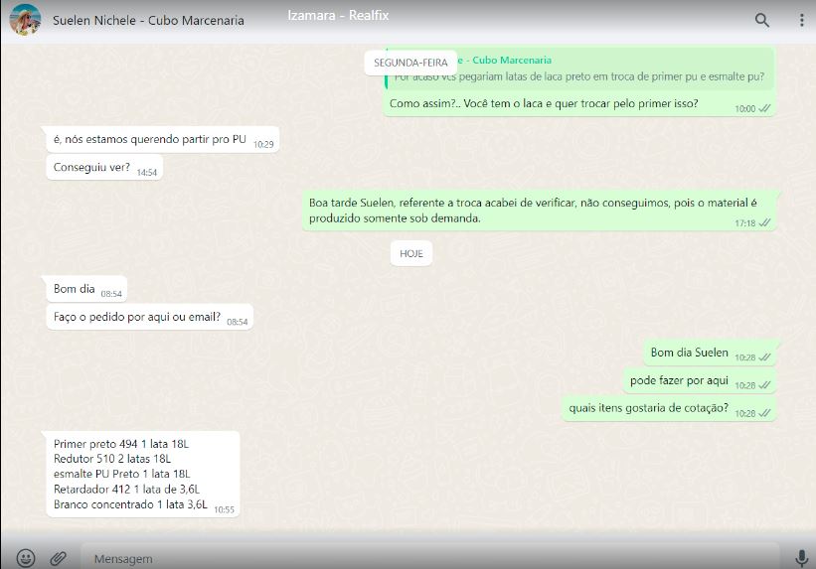Click Suelen Nichele's profile picture
The height and width of the screenshot is (569, 816).
[x=25, y=20]
